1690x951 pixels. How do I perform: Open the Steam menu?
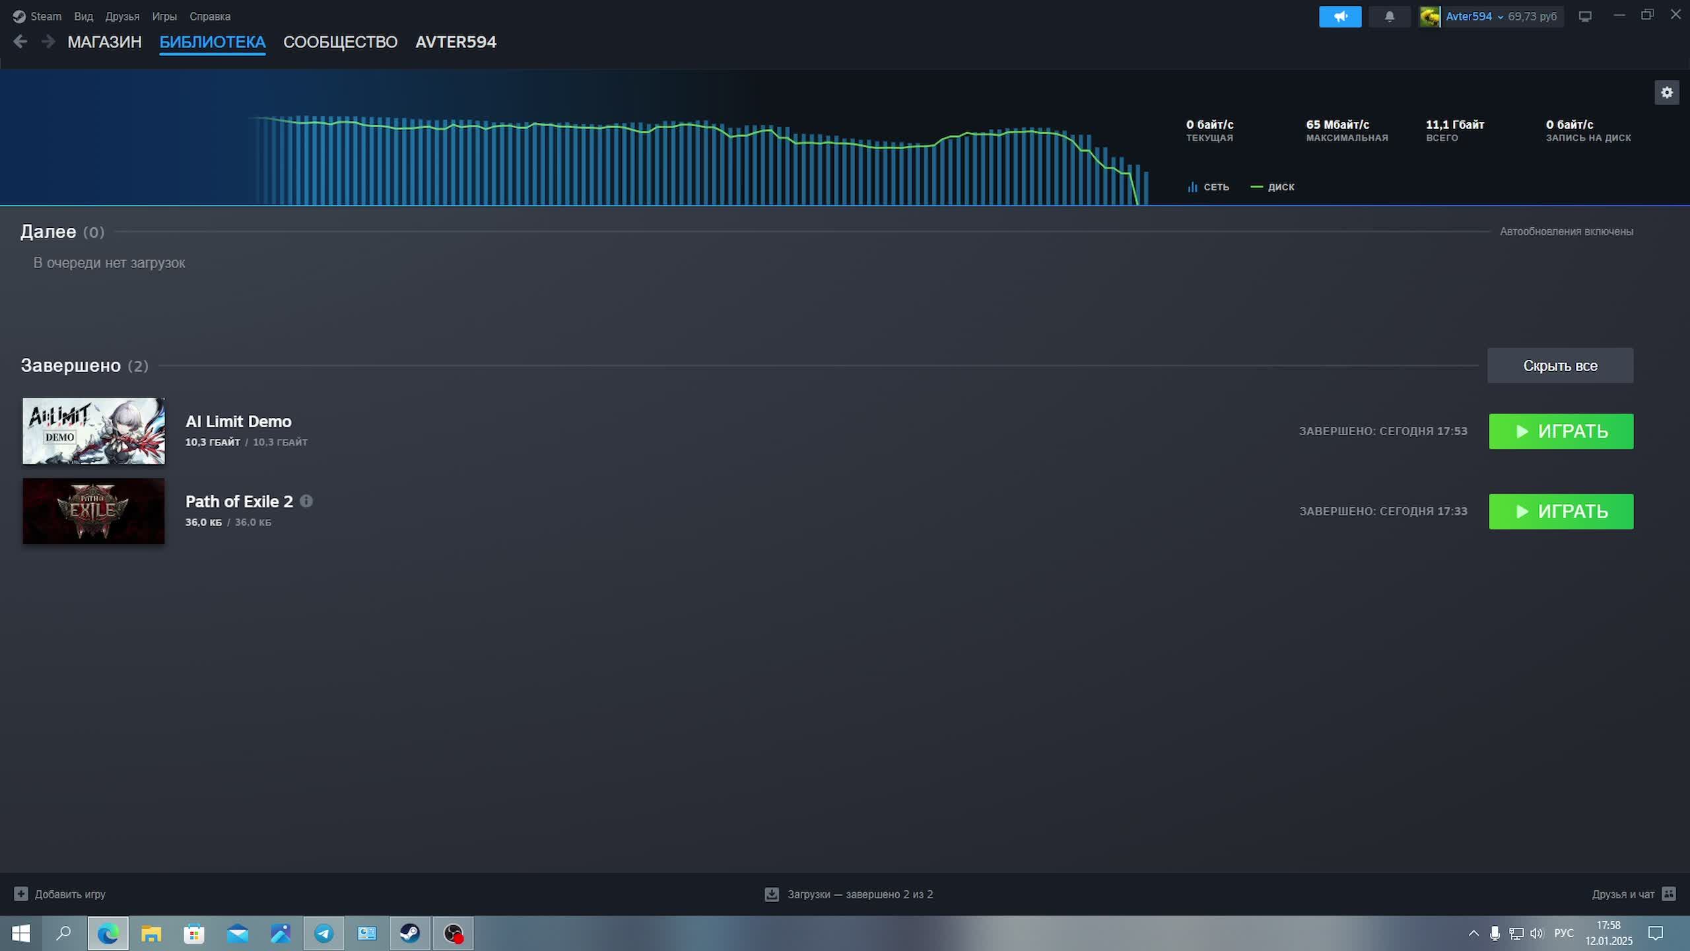coord(46,17)
